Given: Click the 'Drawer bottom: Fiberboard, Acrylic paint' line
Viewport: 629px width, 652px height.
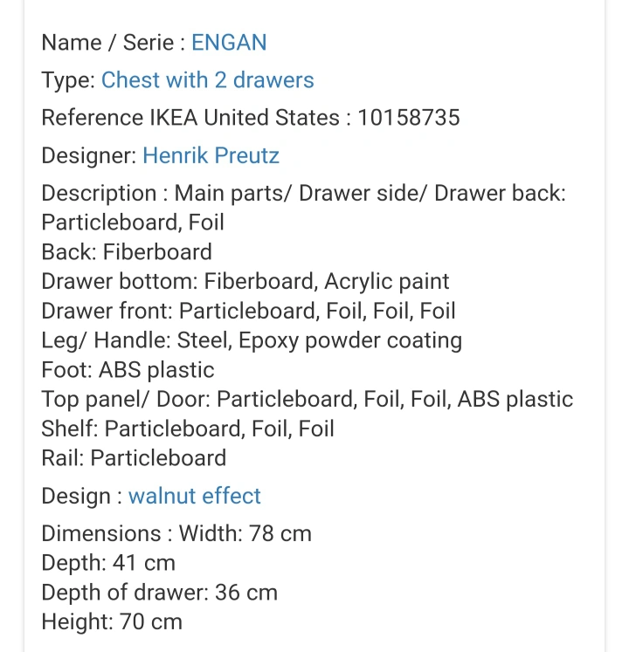Looking at the screenshot, I should coord(245,282).
